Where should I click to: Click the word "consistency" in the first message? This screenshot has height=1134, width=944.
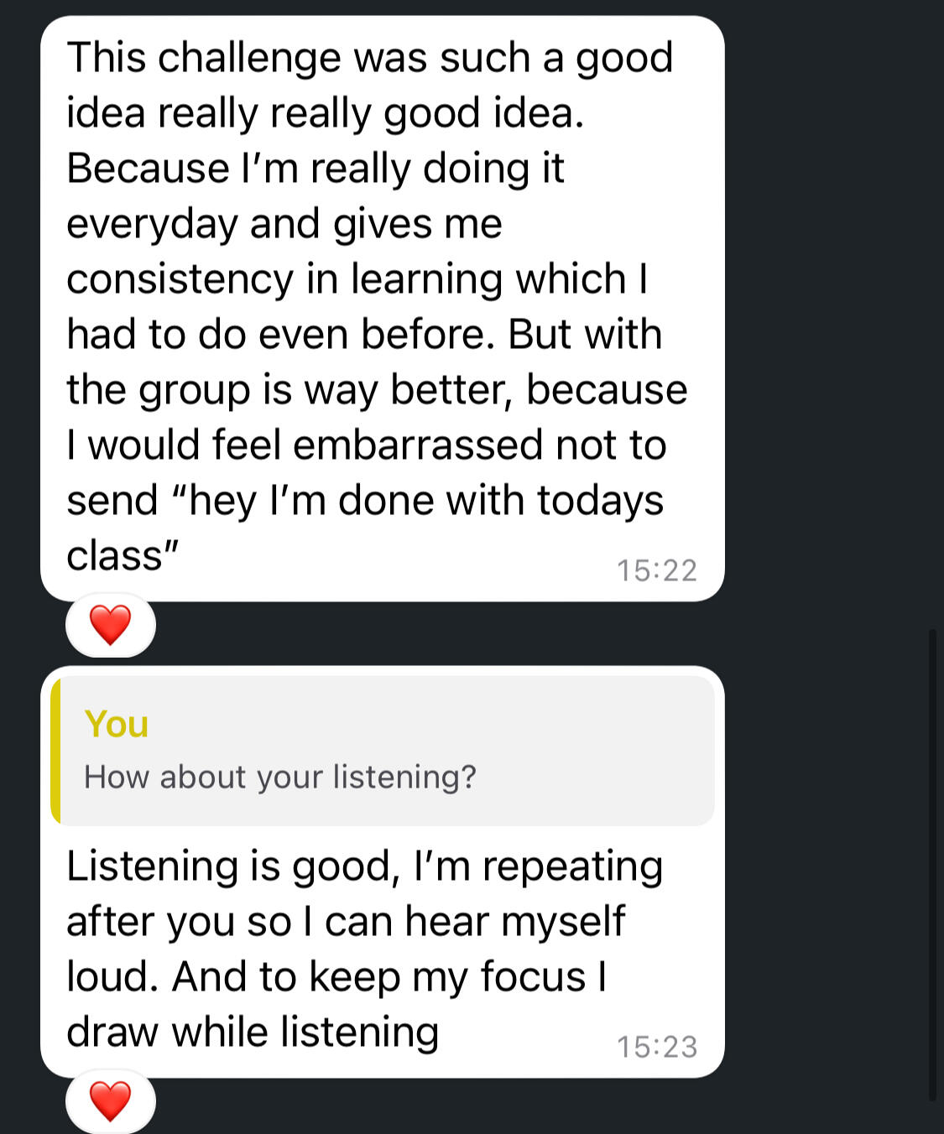pyautogui.click(x=180, y=279)
